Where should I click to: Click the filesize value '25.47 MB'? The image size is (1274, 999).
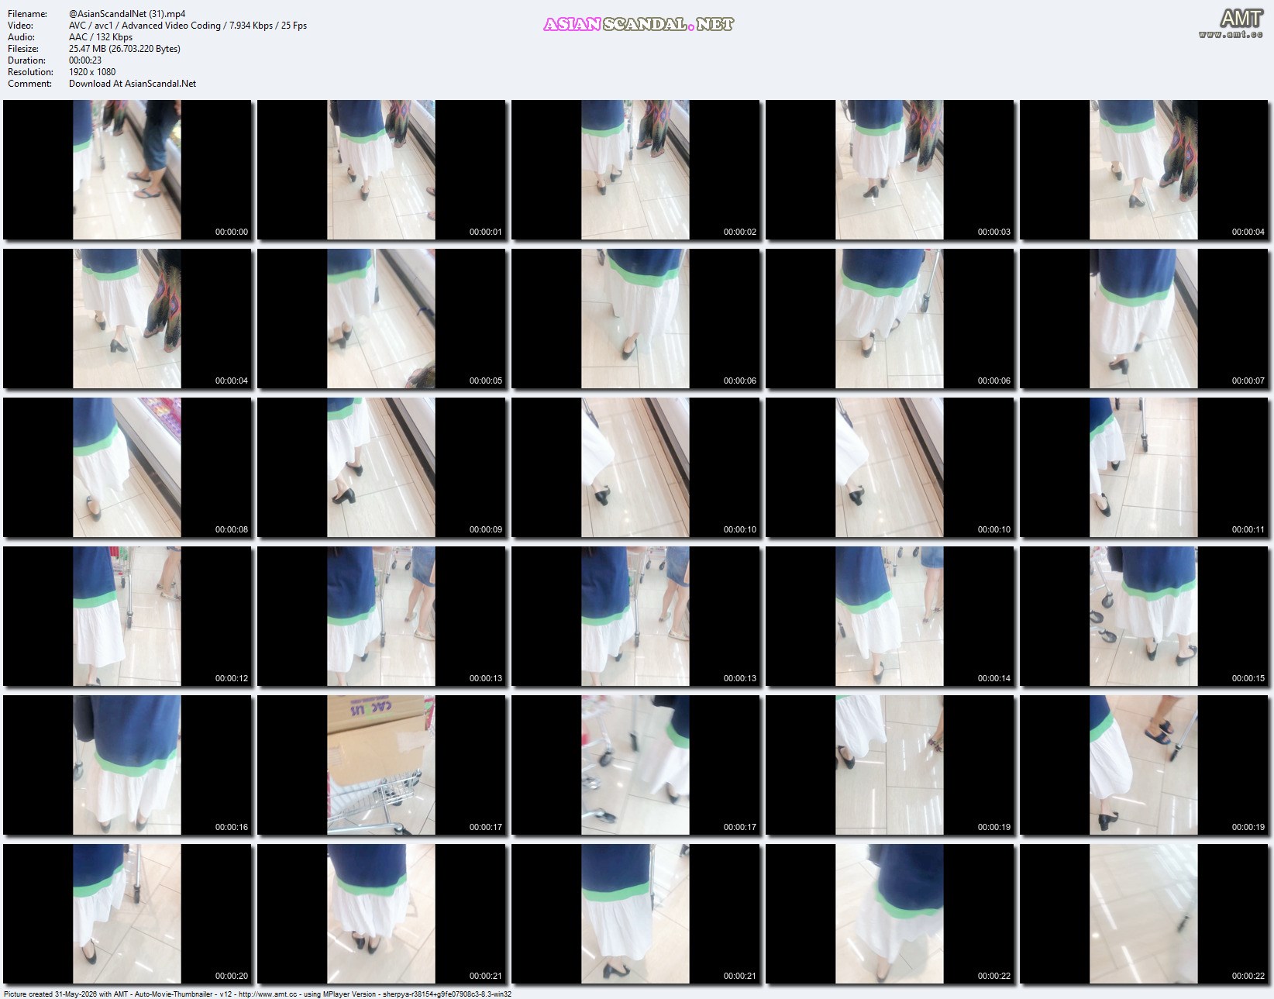(125, 49)
